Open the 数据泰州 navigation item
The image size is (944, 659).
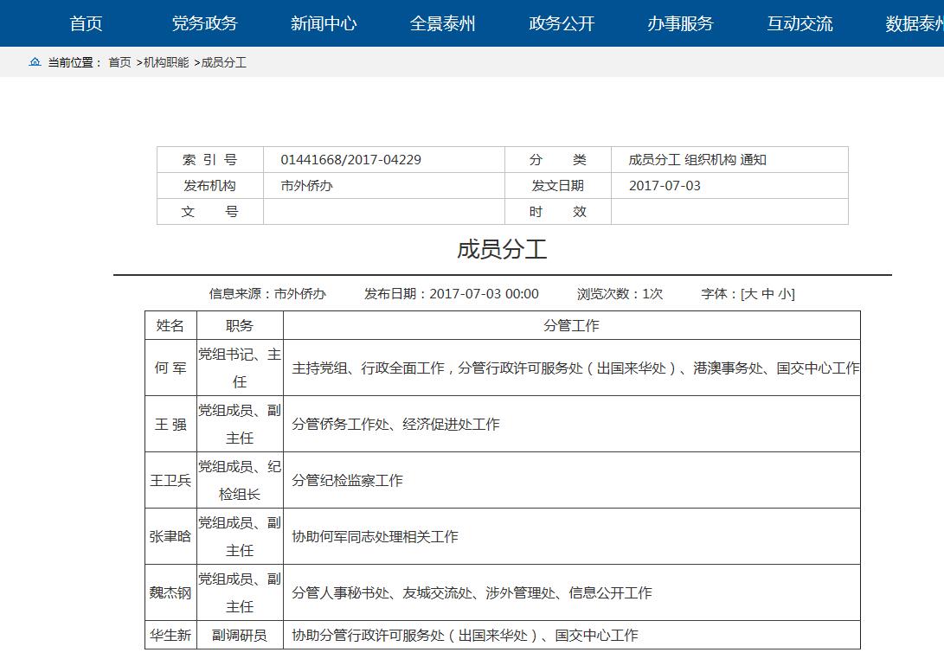click(915, 23)
